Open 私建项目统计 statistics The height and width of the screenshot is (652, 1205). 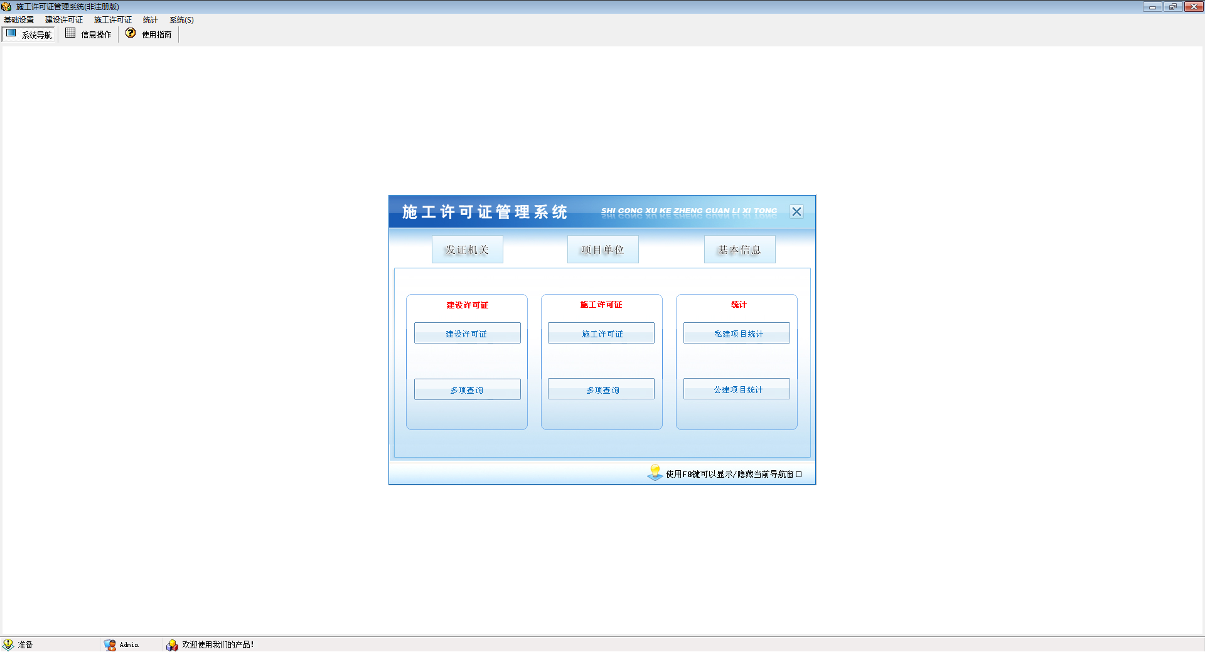click(737, 334)
